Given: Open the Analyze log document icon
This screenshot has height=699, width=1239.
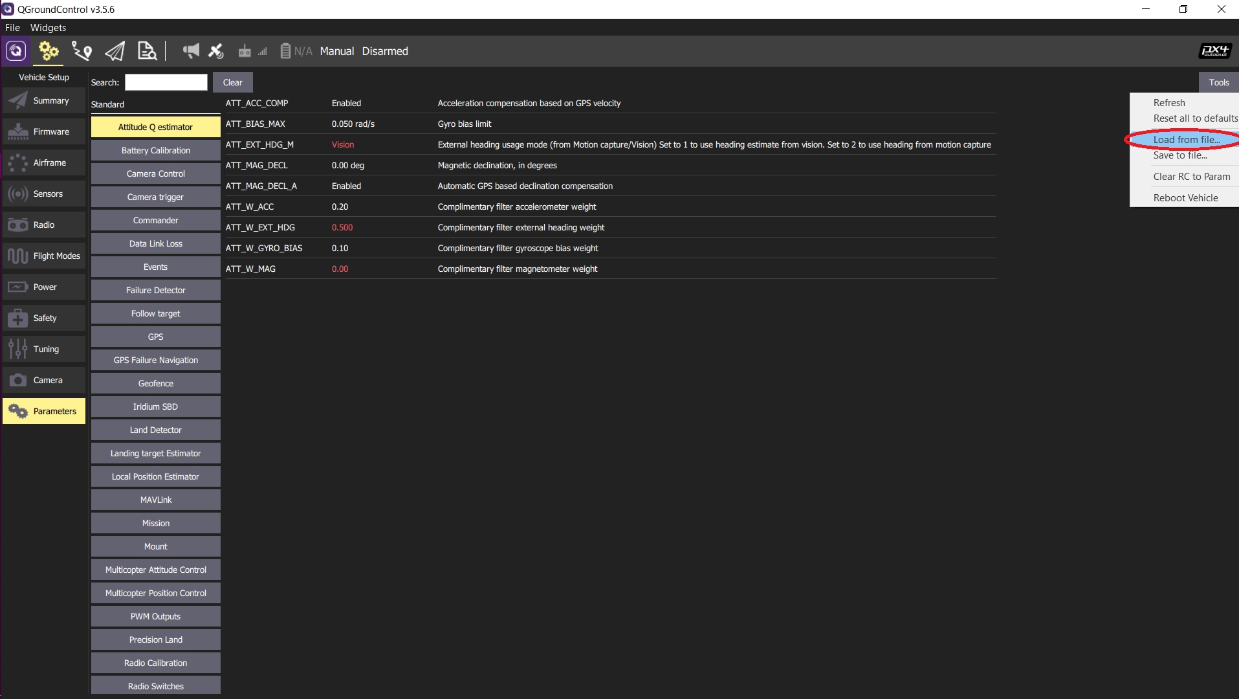Looking at the screenshot, I should (x=147, y=51).
